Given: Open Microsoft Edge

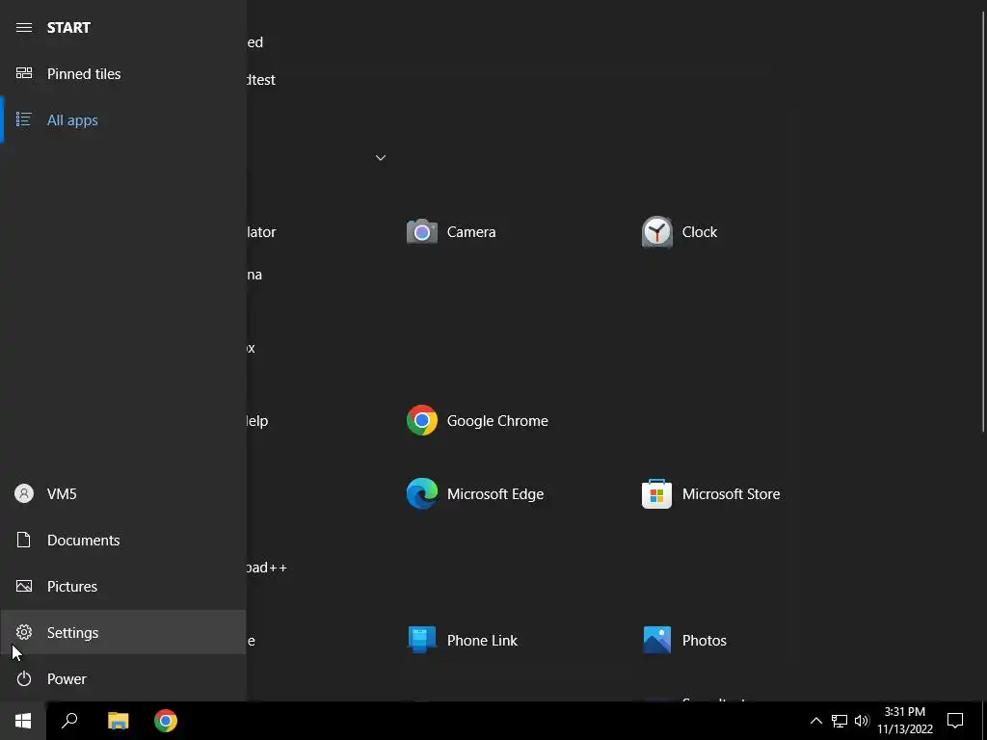Looking at the screenshot, I should click(475, 494).
